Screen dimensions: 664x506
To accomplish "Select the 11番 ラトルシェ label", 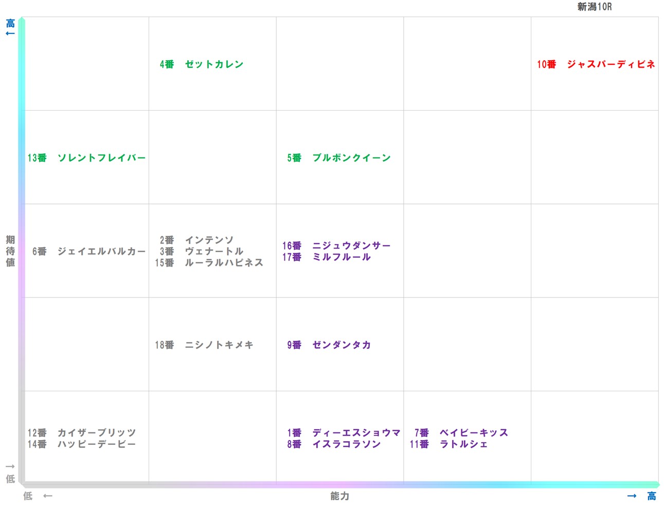I will 448,444.
